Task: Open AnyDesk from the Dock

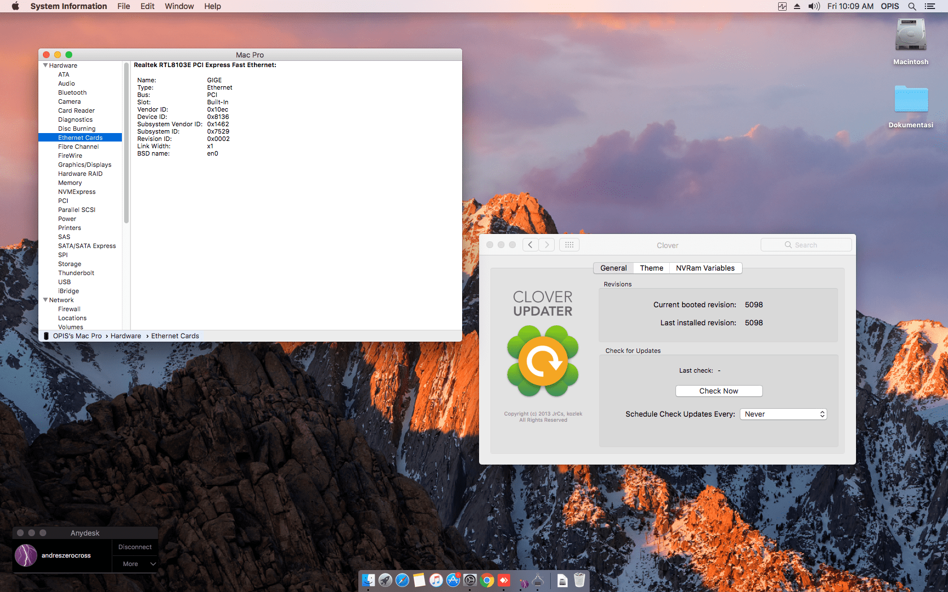Action: click(x=503, y=581)
